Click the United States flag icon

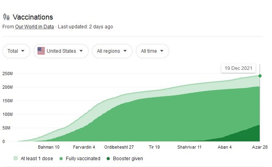click(41, 51)
